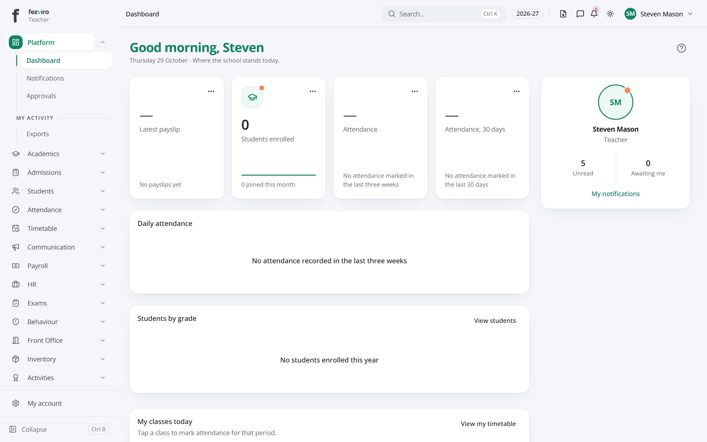Expand the Activities menu chevron

(x=102, y=378)
